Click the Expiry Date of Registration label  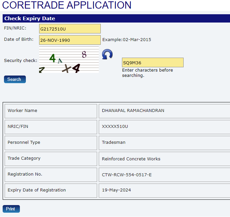tap(37, 190)
